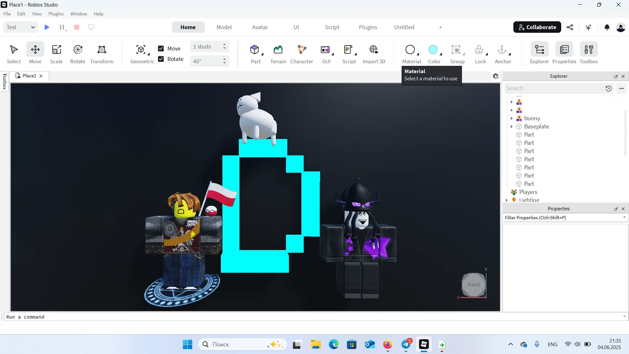
Task: Pick the Scale tool
Action: tap(56, 54)
